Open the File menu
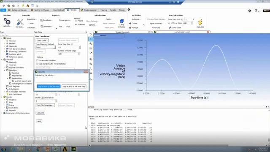The height and width of the screenshot is (152, 270). click(x=3, y=10)
